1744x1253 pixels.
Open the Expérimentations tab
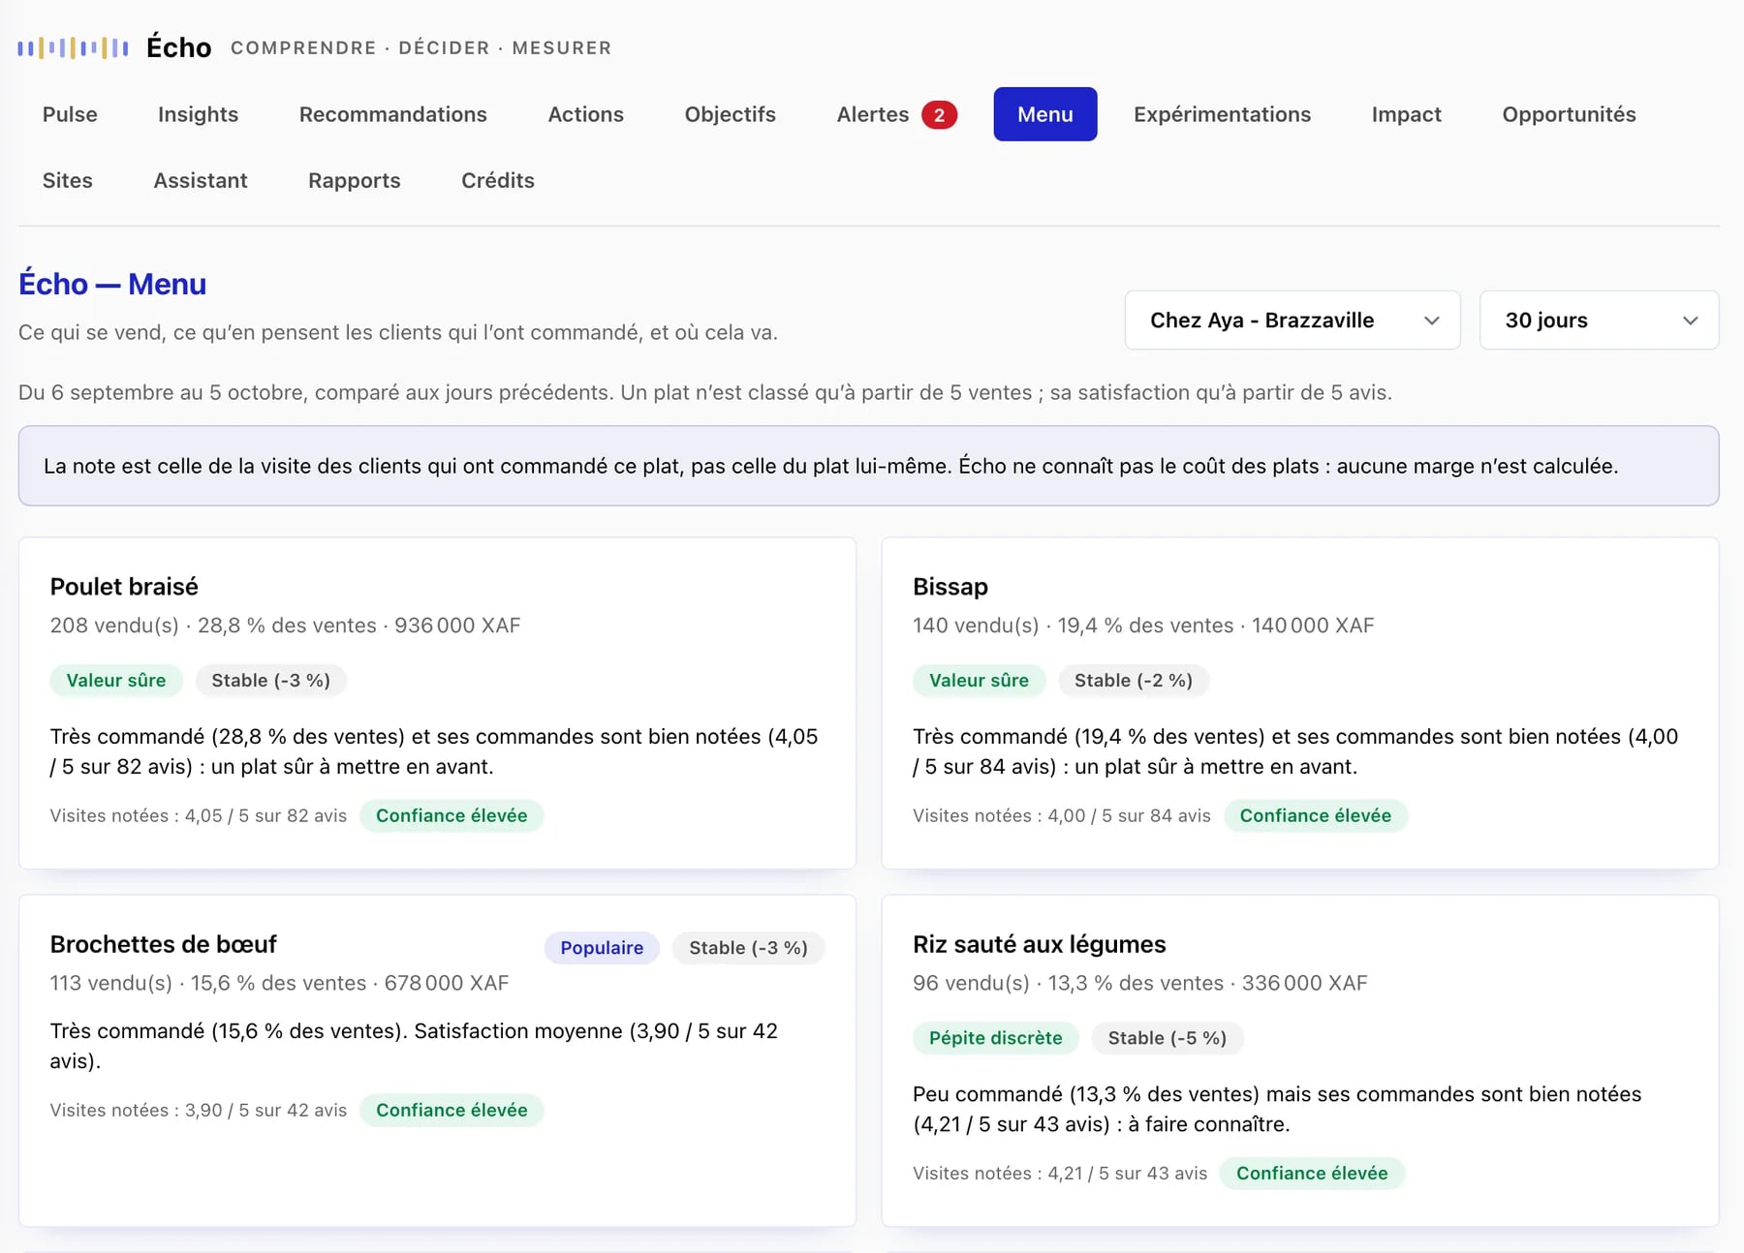click(1222, 114)
